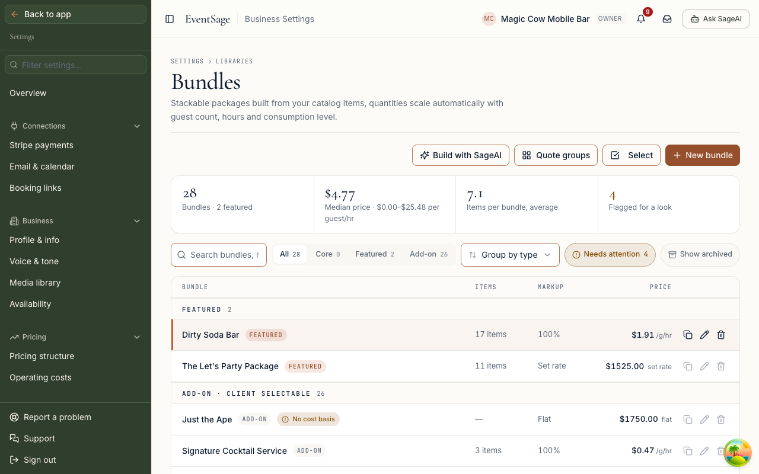Screen dimensions: 759x474
Task: Open the notifications bell
Action: coord(641,19)
